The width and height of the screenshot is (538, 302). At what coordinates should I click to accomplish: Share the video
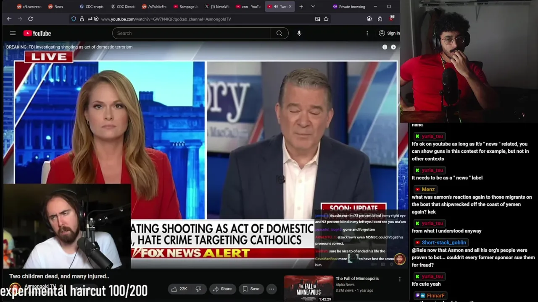222,289
